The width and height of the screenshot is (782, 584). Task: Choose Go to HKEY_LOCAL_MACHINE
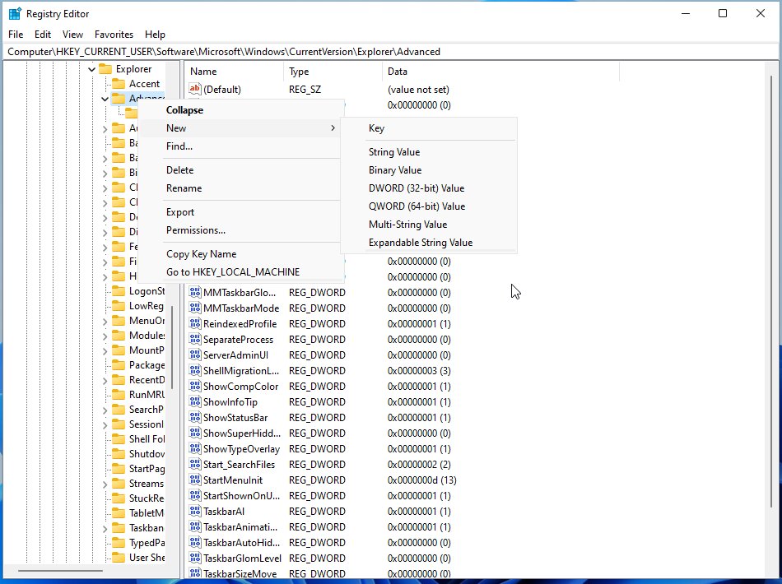click(241, 271)
